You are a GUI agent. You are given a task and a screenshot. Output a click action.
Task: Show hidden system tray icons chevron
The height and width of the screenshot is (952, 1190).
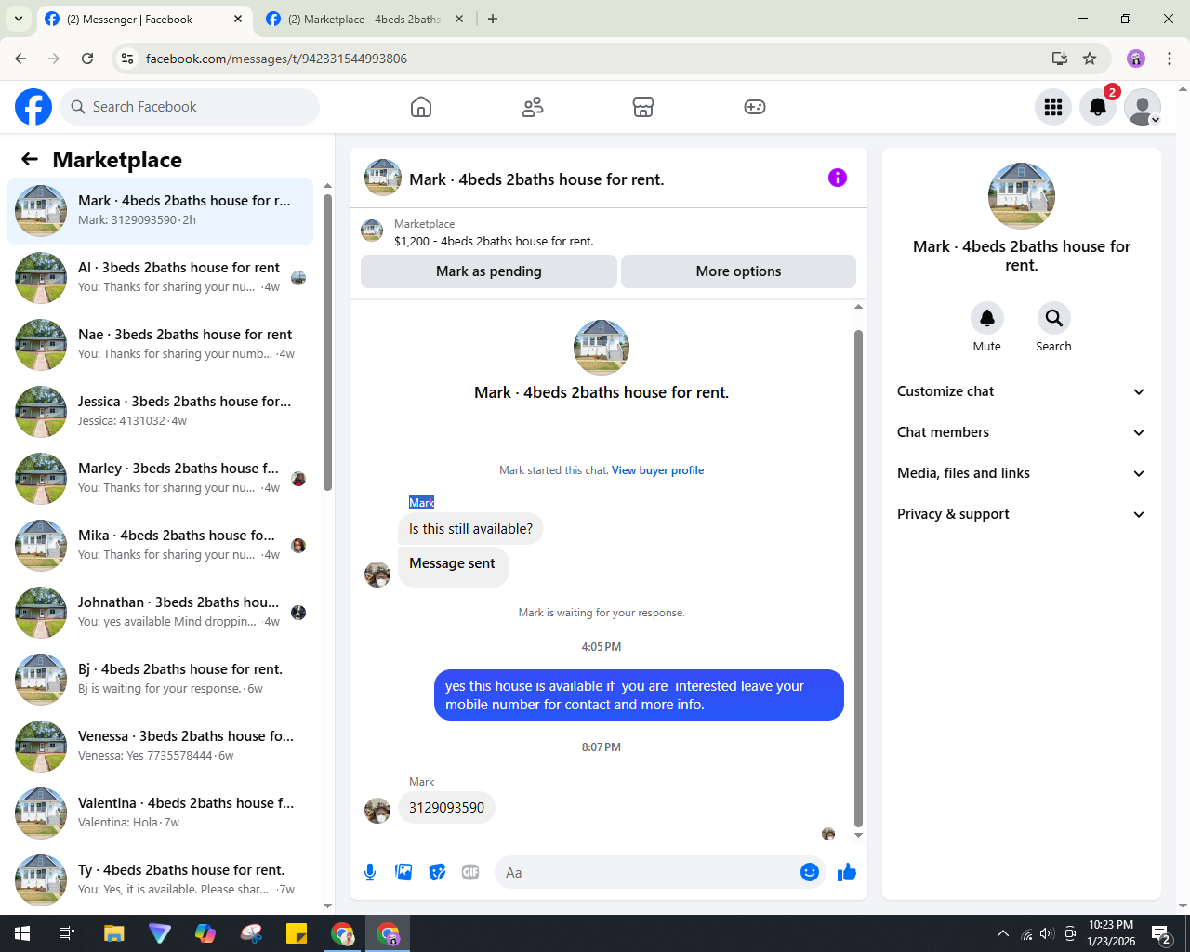(1003, 933)
